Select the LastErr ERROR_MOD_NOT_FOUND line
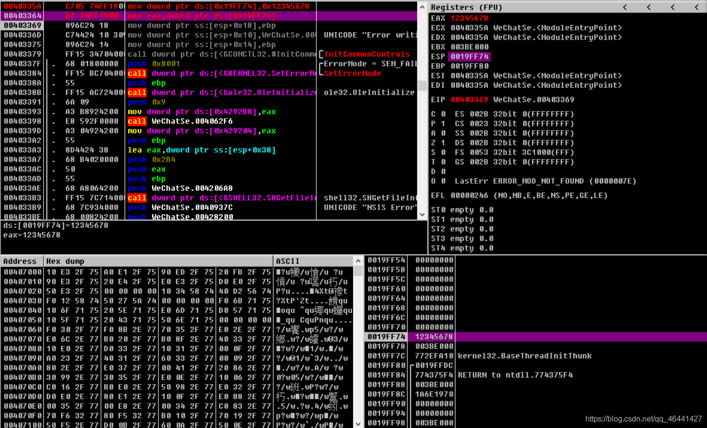The height and width of the screenshot is (428, 707). click(x=545, y=181)
